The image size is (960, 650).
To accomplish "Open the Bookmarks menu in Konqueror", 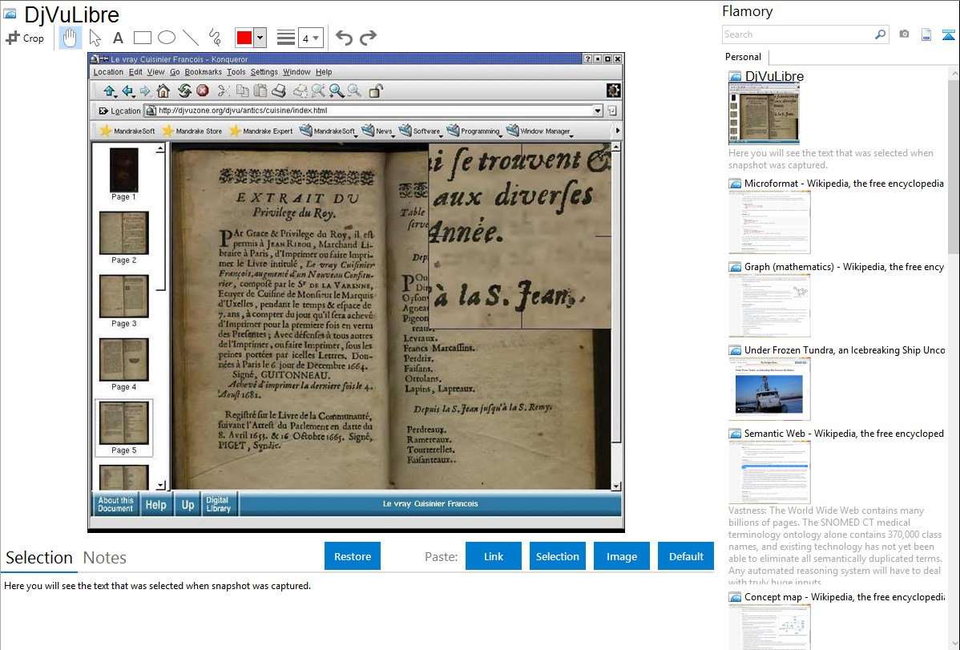I will (x=204, y=72).
